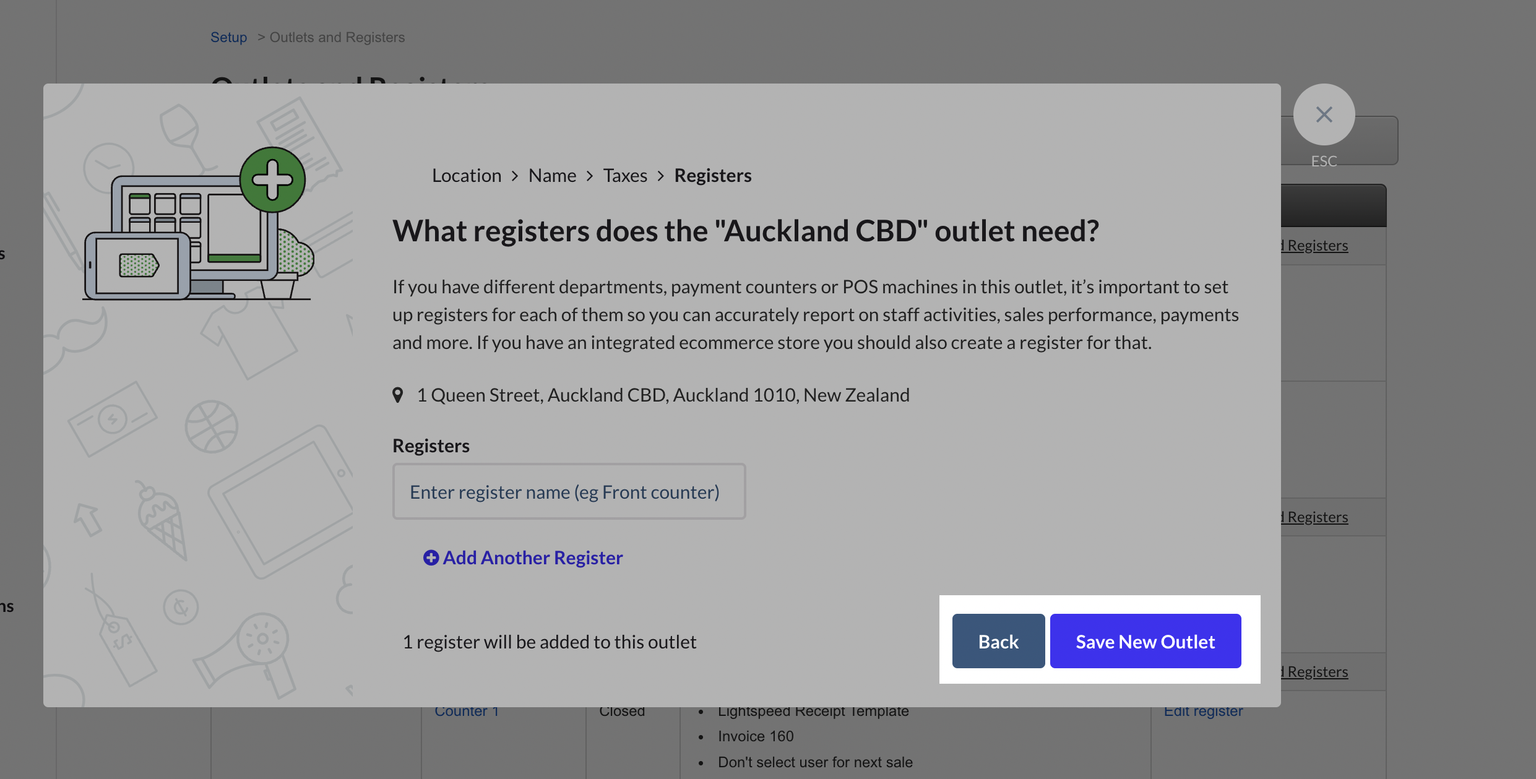Viewport: 1536px width, 779px height.
Task: Close the outlet dialog with the X icon
Action: point(1324,114)
